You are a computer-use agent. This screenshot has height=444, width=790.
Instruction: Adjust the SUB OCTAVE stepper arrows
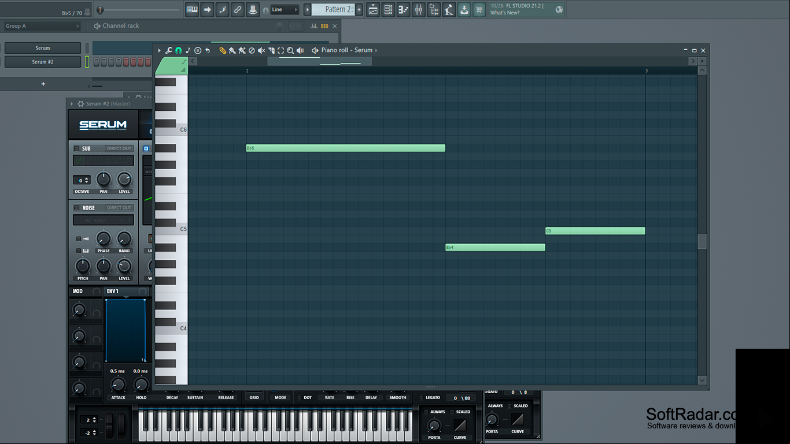point(87,180)
